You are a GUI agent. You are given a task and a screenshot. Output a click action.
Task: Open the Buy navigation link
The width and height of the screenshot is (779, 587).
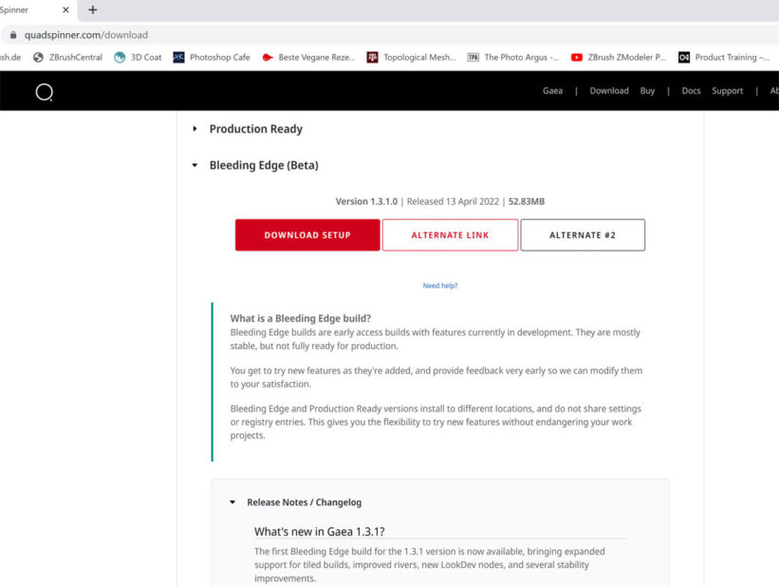[647, 91]
